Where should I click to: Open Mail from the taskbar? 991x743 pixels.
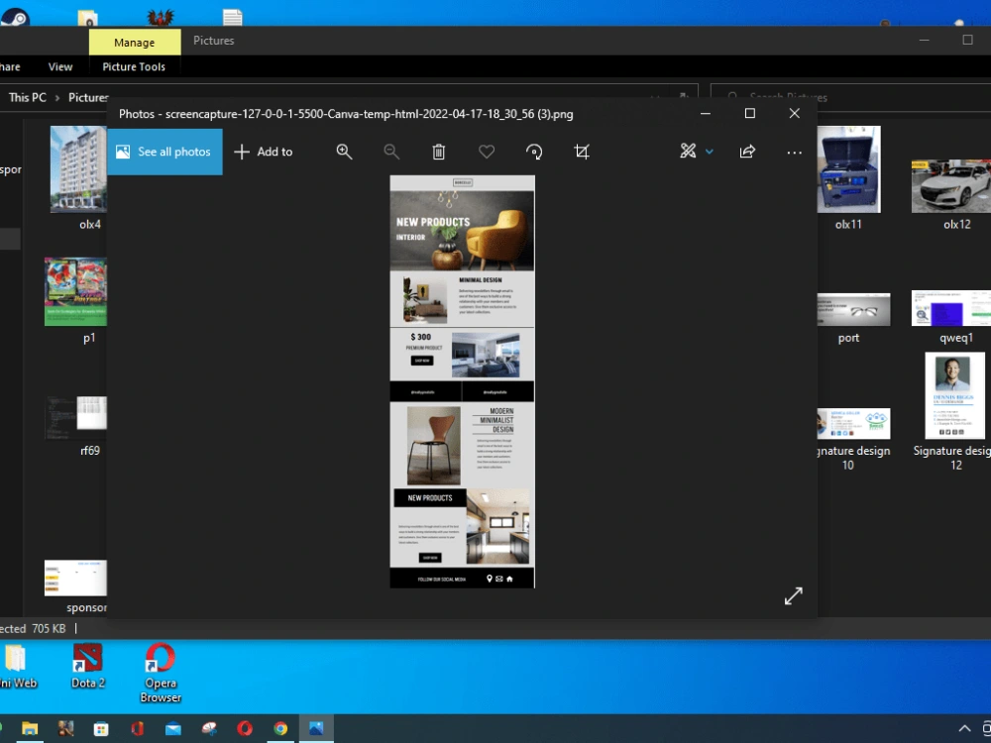(173, 728)
